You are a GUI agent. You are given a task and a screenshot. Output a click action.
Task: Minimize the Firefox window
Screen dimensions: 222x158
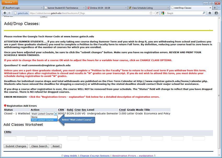pyautogui.click(x=206, y=3)
